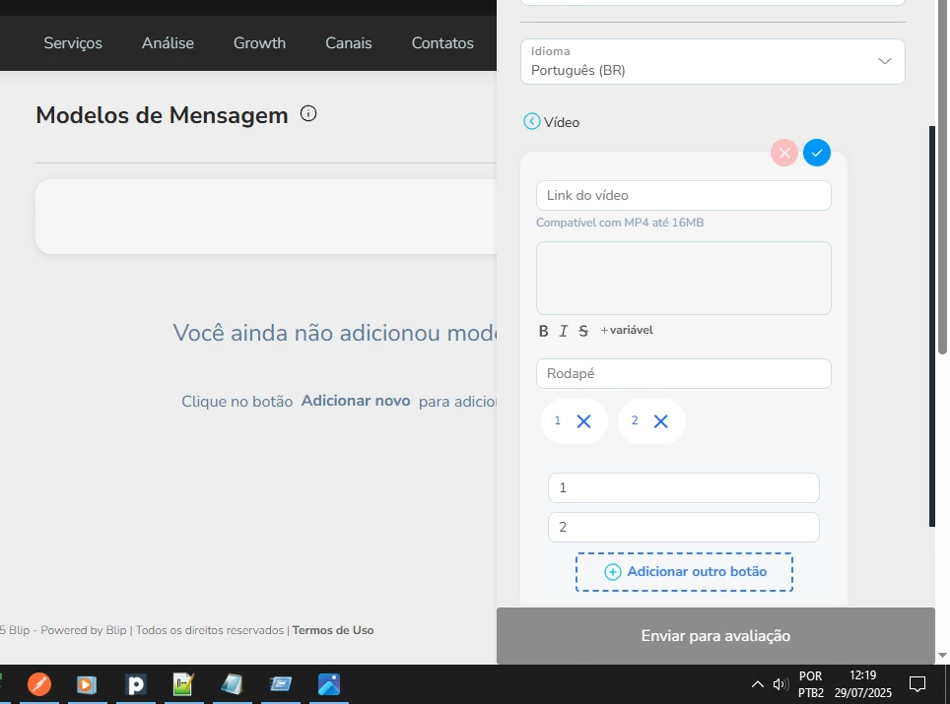Open the Análise menu
Viewport: 950px width, 704px height.
coord(168,43)
